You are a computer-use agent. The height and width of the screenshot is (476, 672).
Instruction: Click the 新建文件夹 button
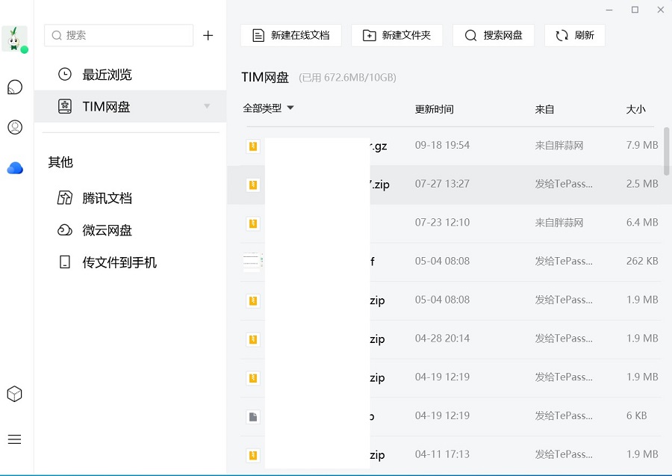point(396,35)
